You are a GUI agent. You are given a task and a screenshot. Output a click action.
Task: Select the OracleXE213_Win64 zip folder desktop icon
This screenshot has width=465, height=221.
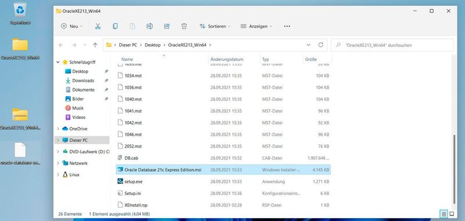(20, 119)
